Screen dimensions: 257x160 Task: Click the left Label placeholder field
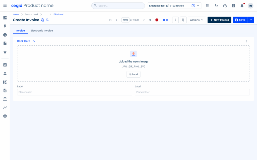(74, 92)
